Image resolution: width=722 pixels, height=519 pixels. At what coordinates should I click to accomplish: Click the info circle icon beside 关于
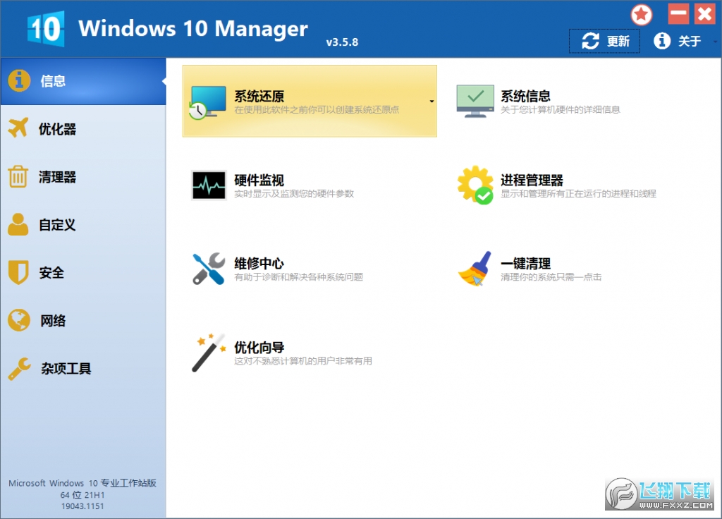point(661,41)
